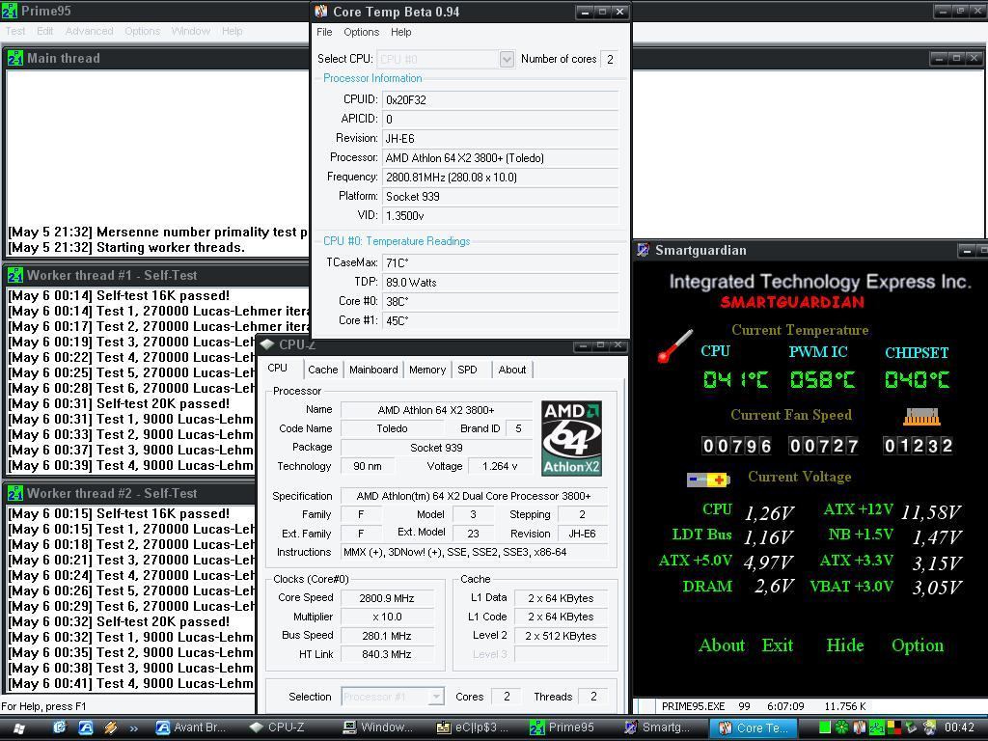Click Exit link in Smartguardian
This screenshot has width=988, height=741.
[778, 645]
